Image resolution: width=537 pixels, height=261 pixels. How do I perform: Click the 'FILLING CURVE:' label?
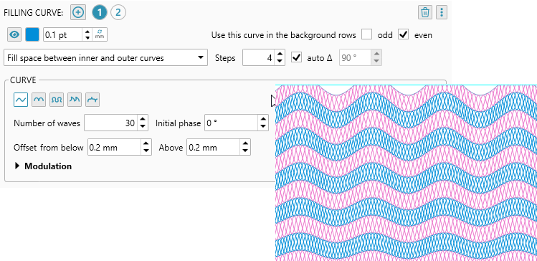pos(33,13)
